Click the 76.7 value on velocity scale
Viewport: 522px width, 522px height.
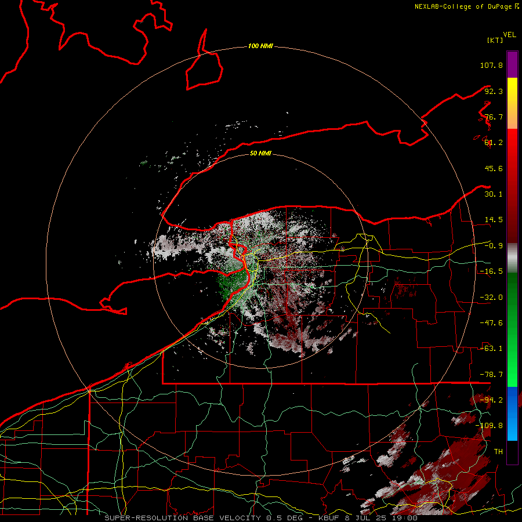tap(494, 117)
